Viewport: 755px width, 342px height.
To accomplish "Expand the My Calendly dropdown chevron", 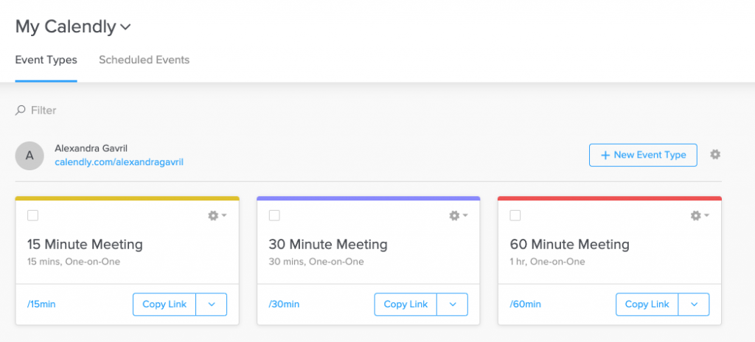I will tap(125, 27).
